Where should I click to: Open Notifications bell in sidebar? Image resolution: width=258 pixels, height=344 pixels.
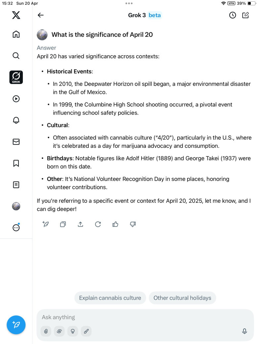click(x=16, y=120)
